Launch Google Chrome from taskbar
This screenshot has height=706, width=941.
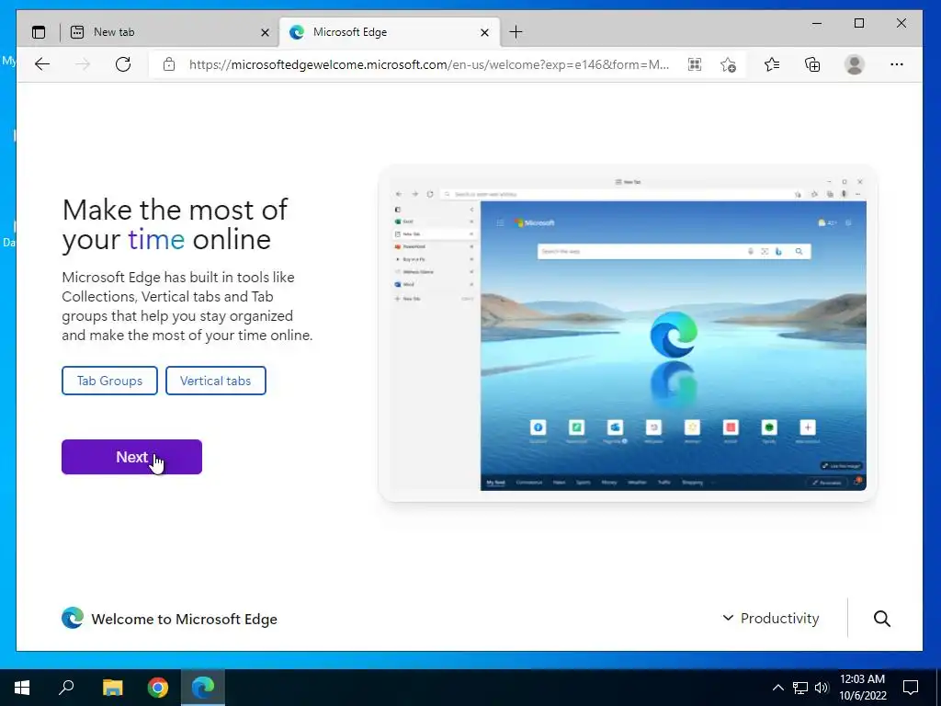click(158, 688)
